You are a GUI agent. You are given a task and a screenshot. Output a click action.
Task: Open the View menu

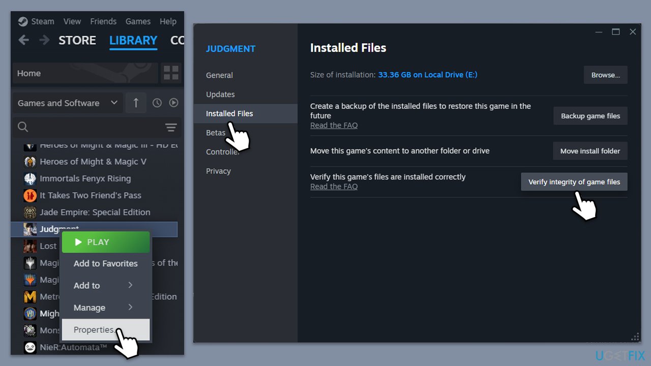pyautogui.click(x=72, y=21)
